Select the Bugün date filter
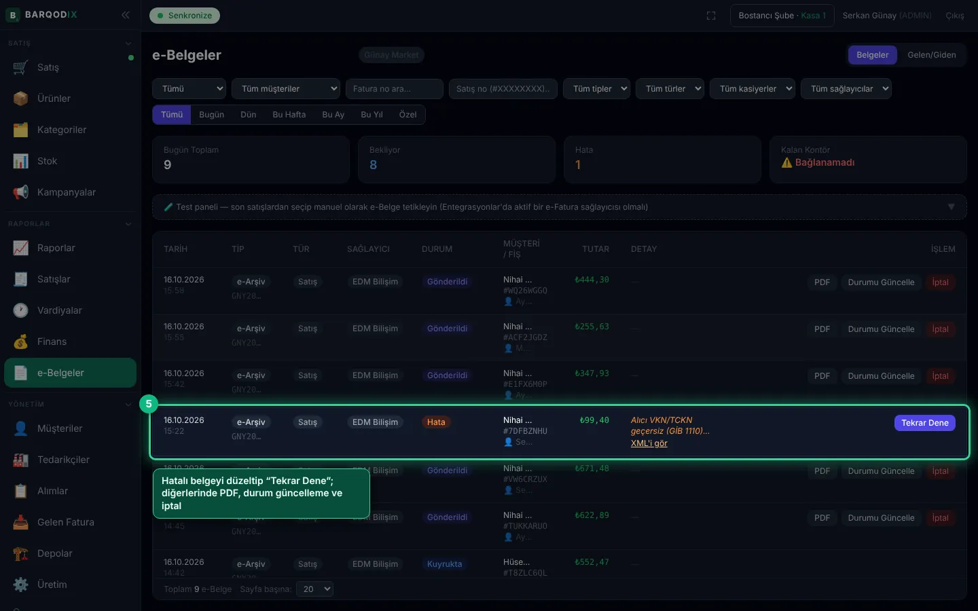This screenshot has width=978, height=611. [212, 115]
